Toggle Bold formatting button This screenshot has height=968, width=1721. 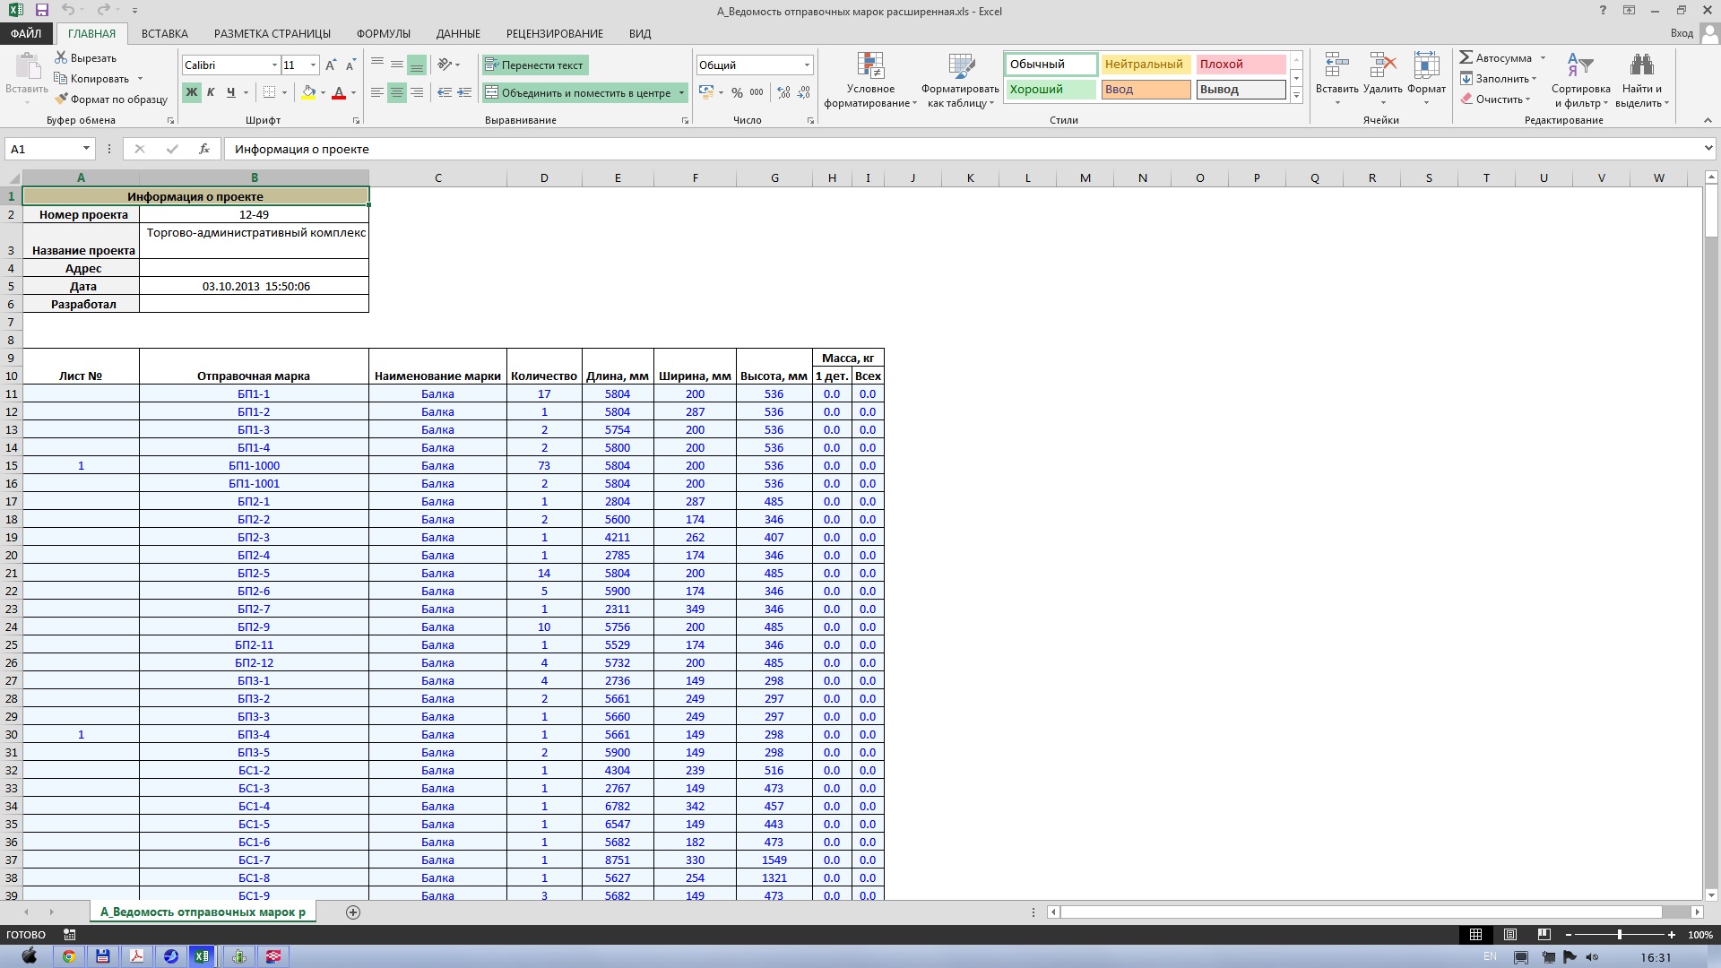(191, 92)
